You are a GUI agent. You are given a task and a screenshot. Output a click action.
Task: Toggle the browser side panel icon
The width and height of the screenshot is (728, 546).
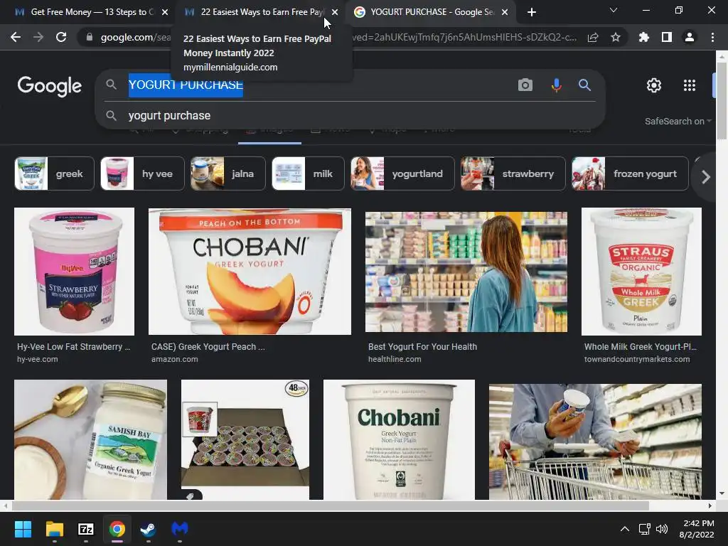(x=667, y=37)
